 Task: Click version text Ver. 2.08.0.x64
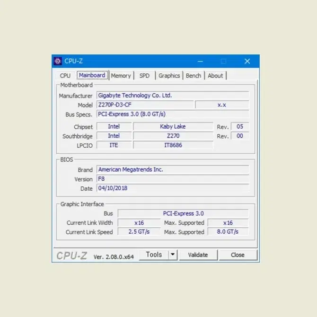[x=114, y=257]
